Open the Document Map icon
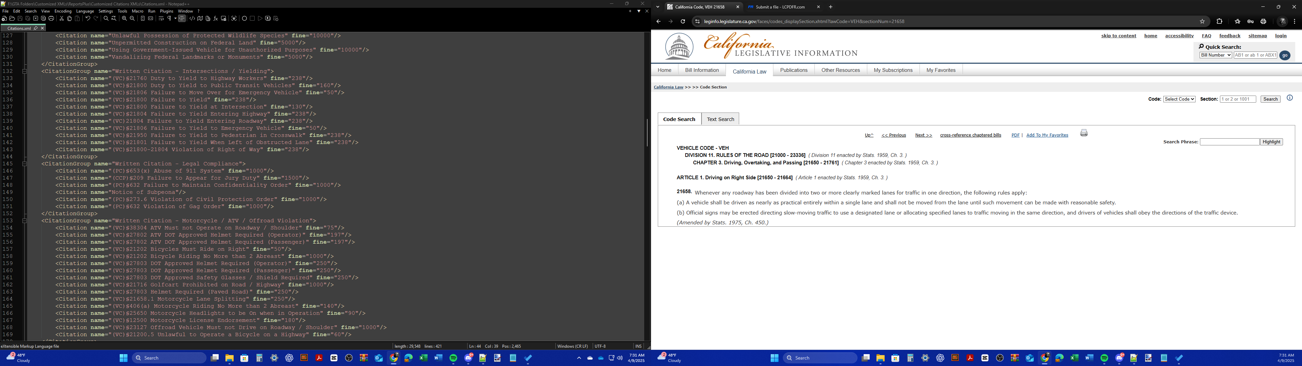The image size is (1302, 366). click(200, 19)
